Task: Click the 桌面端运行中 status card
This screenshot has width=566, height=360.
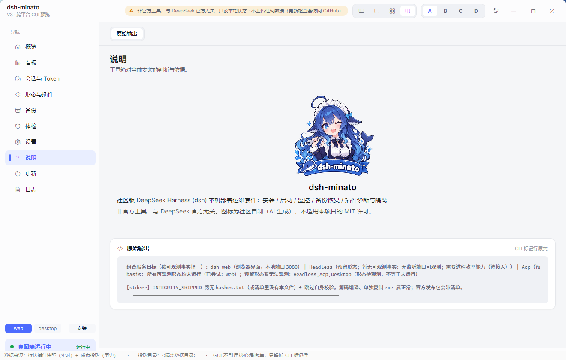Action: tap(50, 346)
